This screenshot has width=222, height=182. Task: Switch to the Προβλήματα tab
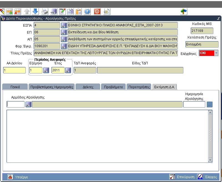113,87
